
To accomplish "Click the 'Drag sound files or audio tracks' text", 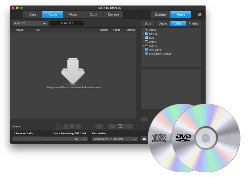I will pyautogui.click(x=74, y=87).
